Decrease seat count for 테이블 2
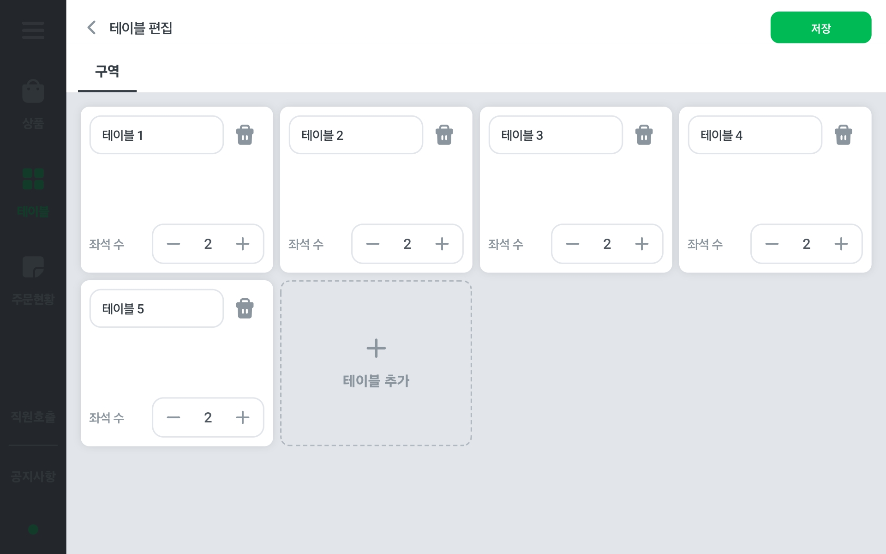The width and height of the screenshot is (886, 554). click(x=373, y=244)
